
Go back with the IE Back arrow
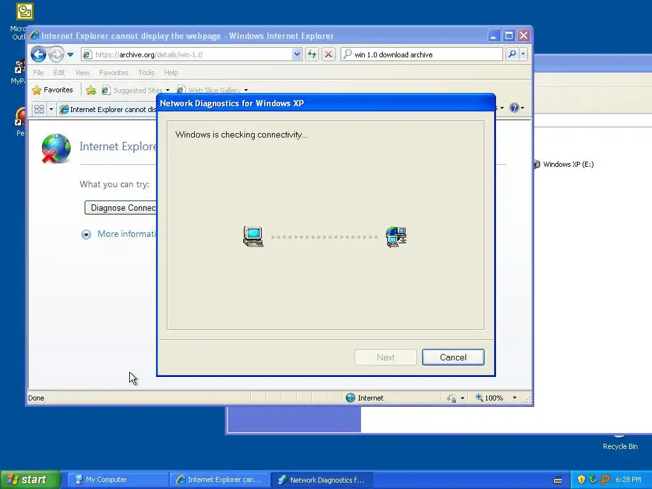[x=38, y=55]
